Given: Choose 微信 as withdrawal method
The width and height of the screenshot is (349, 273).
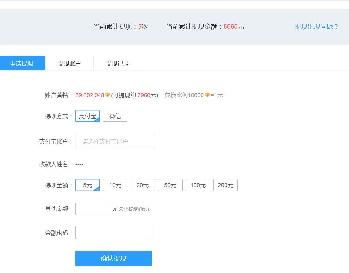Looking at the screenshot, I should coord(115,116).
